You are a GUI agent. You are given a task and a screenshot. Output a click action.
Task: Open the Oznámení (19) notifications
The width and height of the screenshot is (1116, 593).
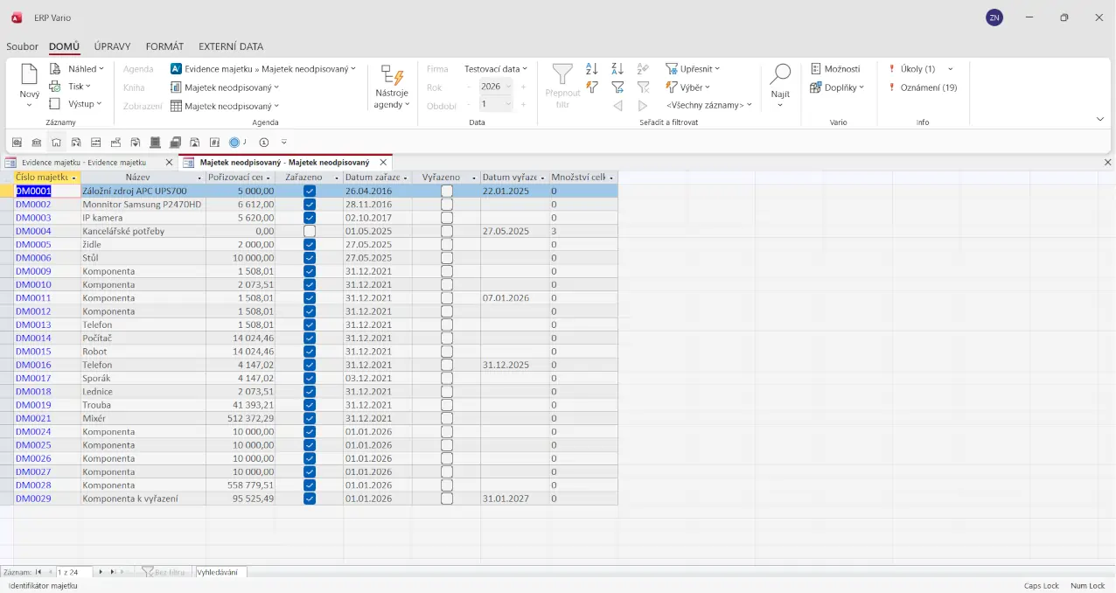[x=927, y=87]
